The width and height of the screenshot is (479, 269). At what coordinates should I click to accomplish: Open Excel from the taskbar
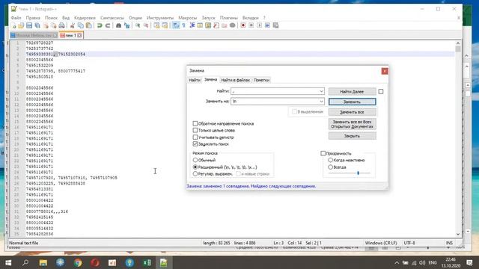pos(147,262)
